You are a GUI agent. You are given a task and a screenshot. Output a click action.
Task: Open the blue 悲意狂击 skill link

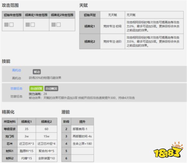[16, 89]
